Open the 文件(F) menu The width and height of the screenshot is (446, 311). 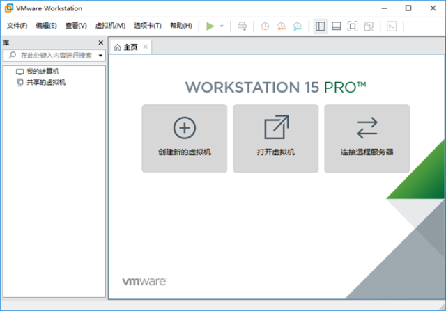(x=17, y=26)
